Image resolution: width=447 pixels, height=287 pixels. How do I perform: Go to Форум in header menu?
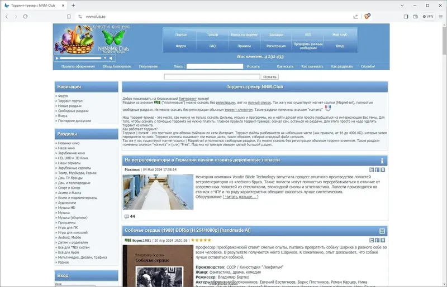pyautogui.click(x=180, y=46)
